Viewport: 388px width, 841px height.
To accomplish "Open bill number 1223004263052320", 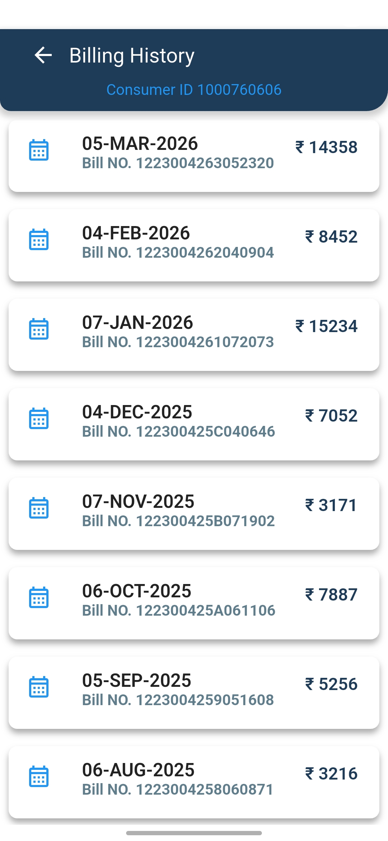I will (x=178, y=163).
